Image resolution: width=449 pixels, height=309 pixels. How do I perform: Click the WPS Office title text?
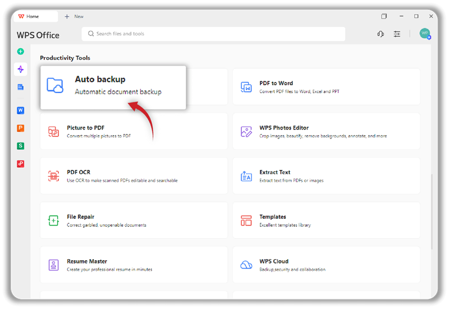click(38, 35)
